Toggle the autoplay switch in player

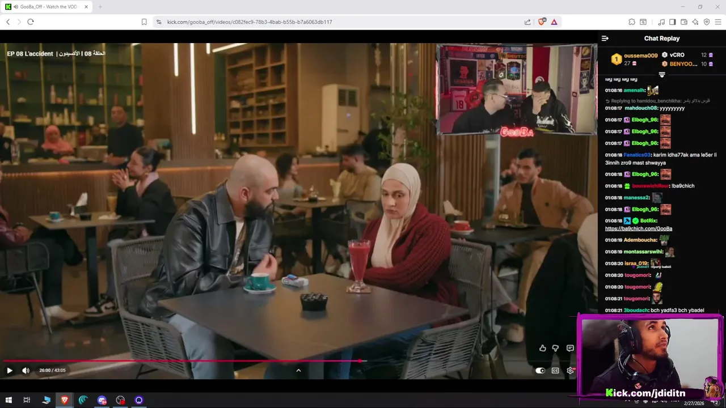(x=541, y=371)
